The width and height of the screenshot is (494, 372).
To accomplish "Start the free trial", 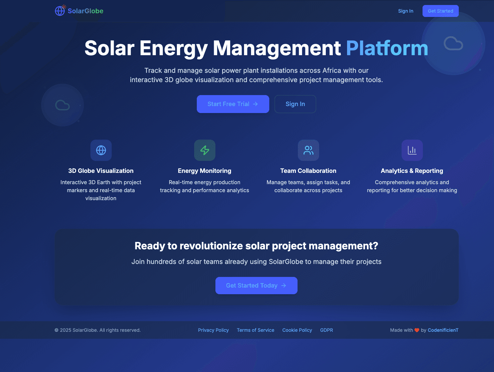I will (233, 104).
